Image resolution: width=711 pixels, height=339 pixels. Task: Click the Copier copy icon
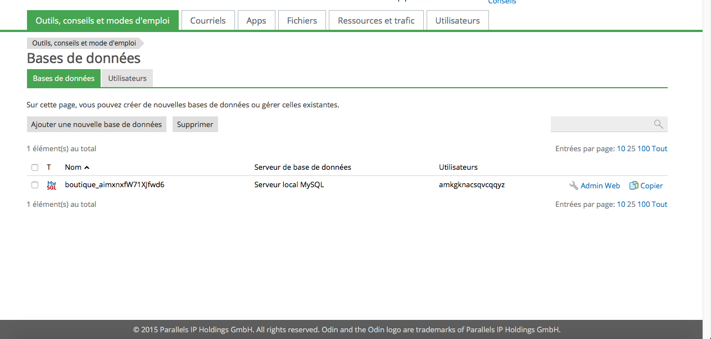pyautogui.click(x=633, y=186)
